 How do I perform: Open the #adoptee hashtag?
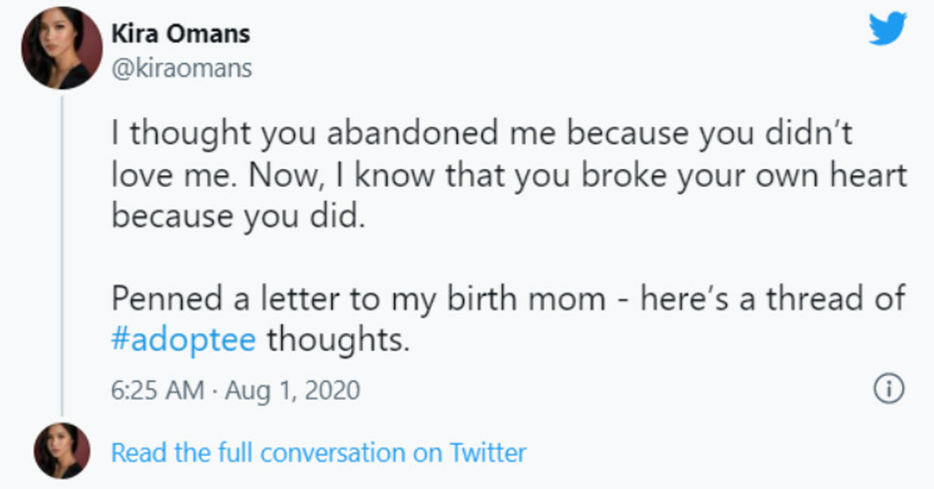pos(182,338)
